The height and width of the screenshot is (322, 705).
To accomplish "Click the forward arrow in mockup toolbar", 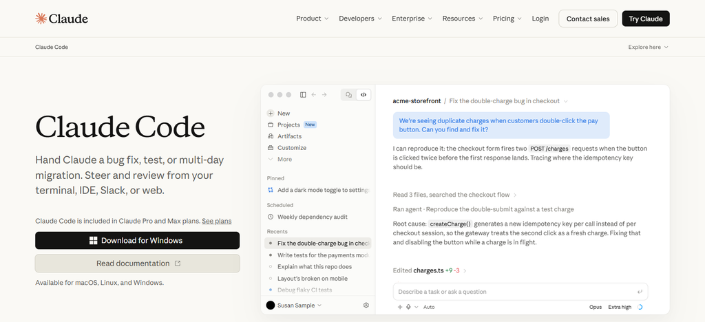I will (x=324, y=95).
